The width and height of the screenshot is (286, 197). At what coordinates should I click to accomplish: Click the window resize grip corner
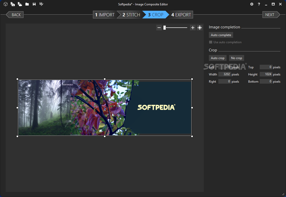[283, 195]
